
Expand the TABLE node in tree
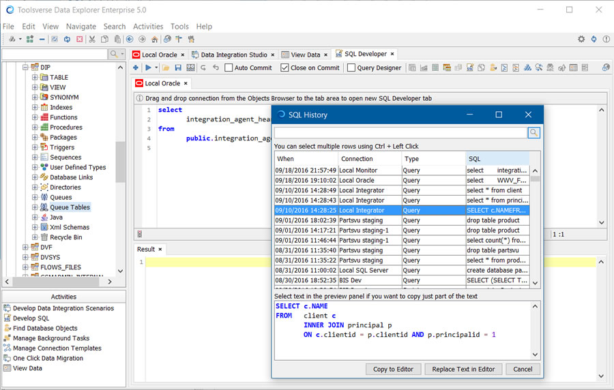35,78
